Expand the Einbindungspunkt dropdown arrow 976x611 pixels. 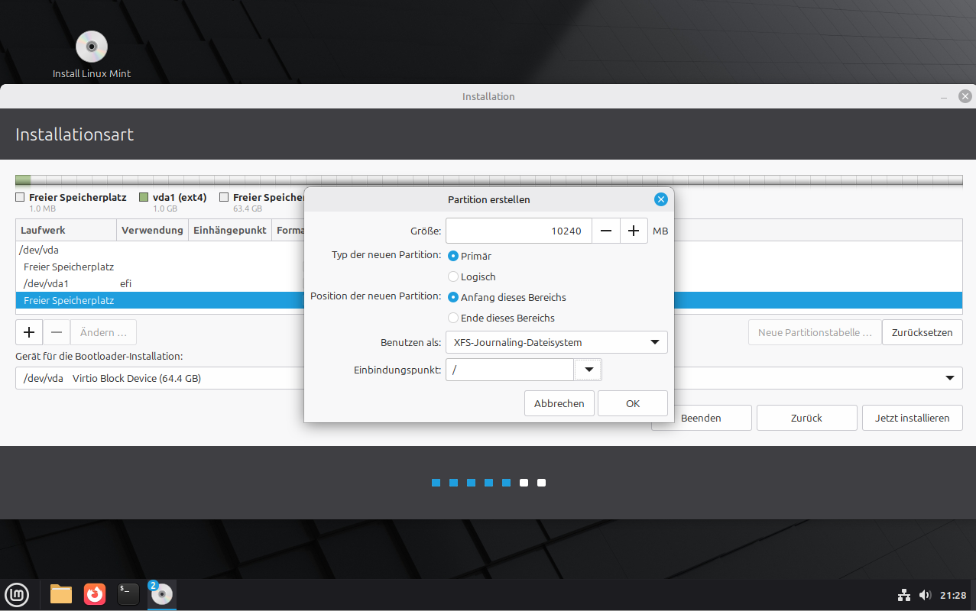click(x=588, y=370)
